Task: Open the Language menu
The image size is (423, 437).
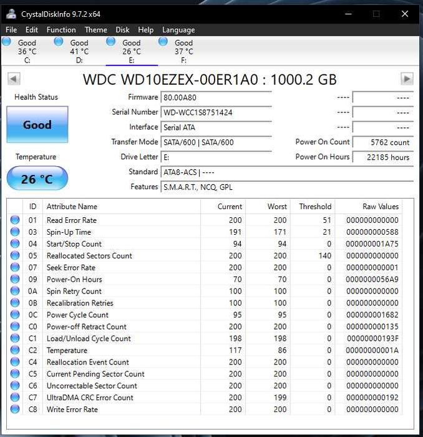Action: pos(178,30)
